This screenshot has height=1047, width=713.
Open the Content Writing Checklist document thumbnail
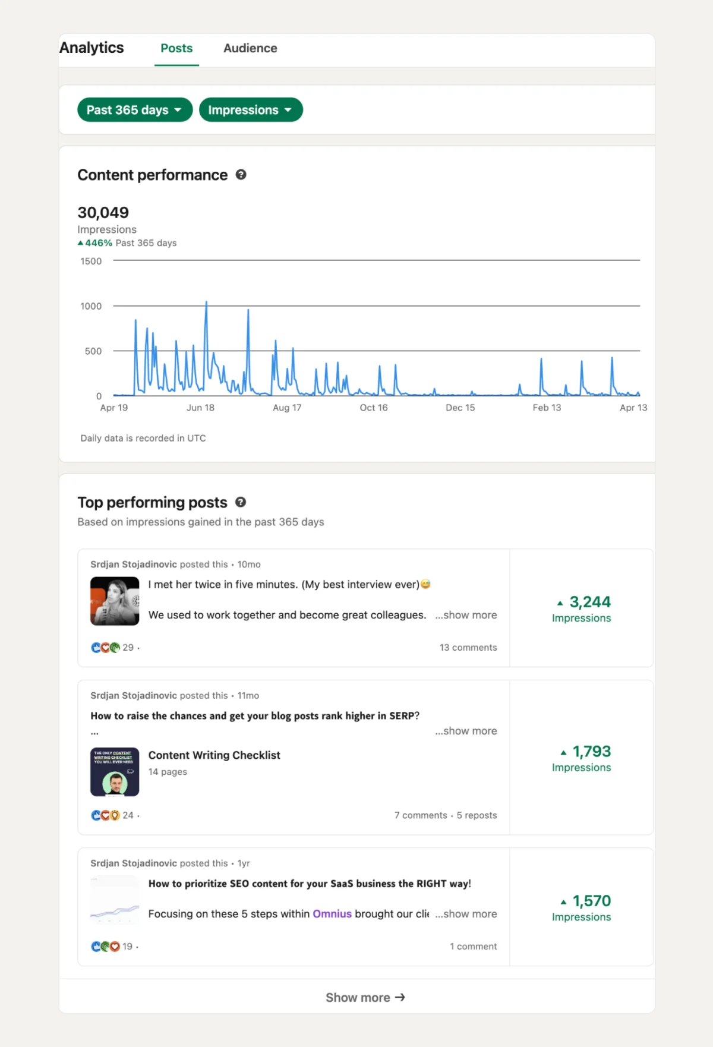[115, 771]
